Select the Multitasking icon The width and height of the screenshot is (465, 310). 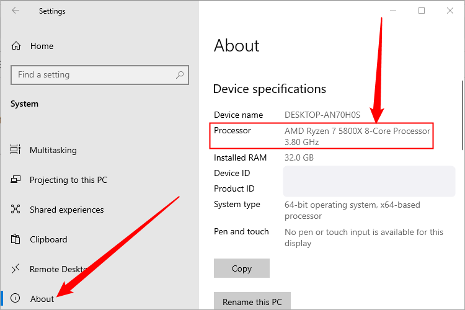pos(16,150)
